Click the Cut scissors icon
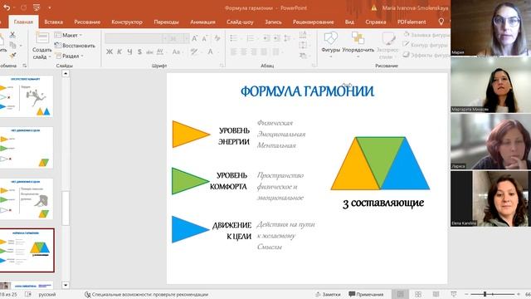 [12, 35]
